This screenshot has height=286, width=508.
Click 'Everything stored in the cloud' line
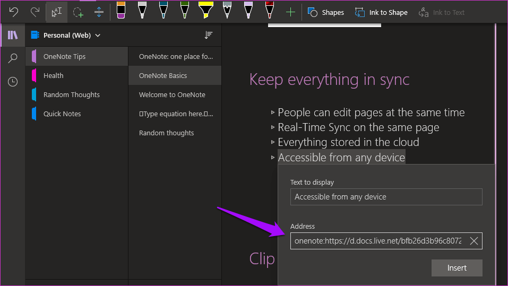348,142
